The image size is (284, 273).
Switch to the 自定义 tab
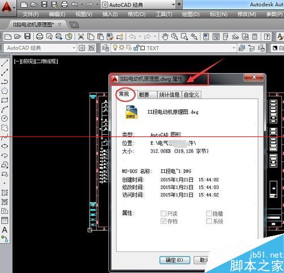click(191, 95)
